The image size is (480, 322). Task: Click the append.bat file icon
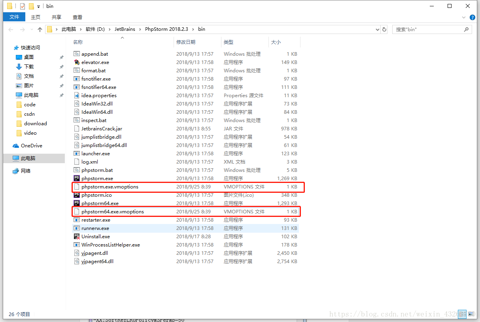(77, 54)
